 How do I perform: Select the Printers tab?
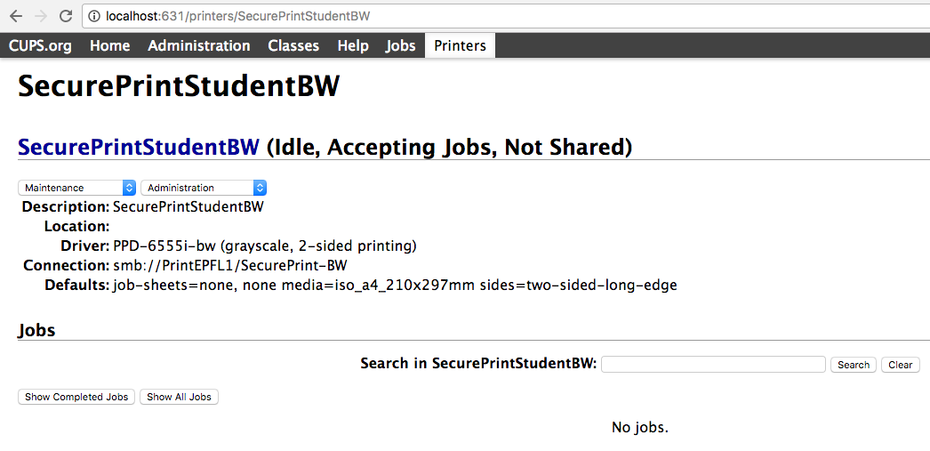tap(460, 45)
